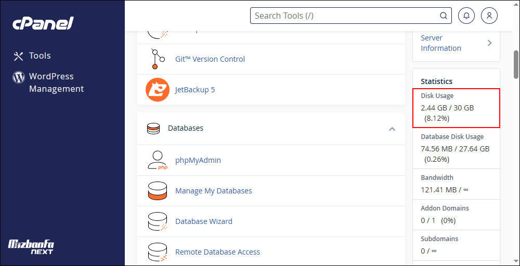Click the Database Wizard icon
520x266 pixels.
[158, 221]
